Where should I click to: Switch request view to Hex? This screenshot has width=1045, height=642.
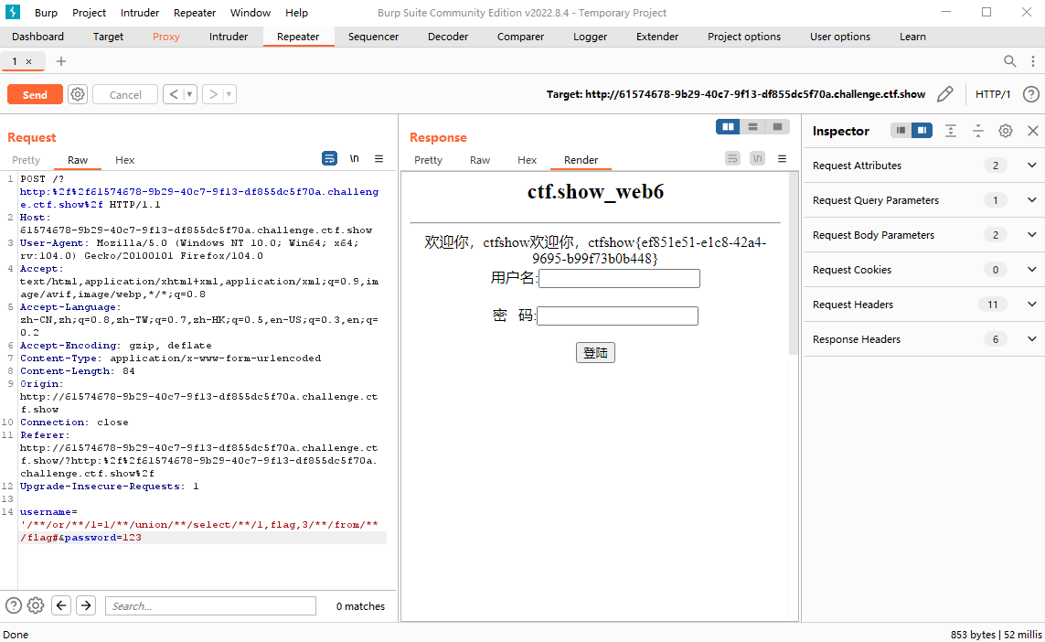coord(124,160)
